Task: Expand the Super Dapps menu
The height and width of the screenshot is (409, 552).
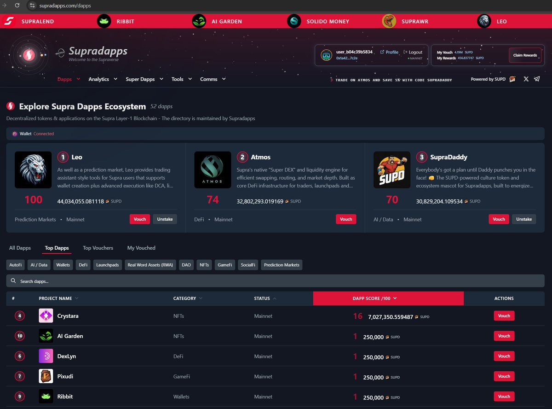Action: pos(144,79)
